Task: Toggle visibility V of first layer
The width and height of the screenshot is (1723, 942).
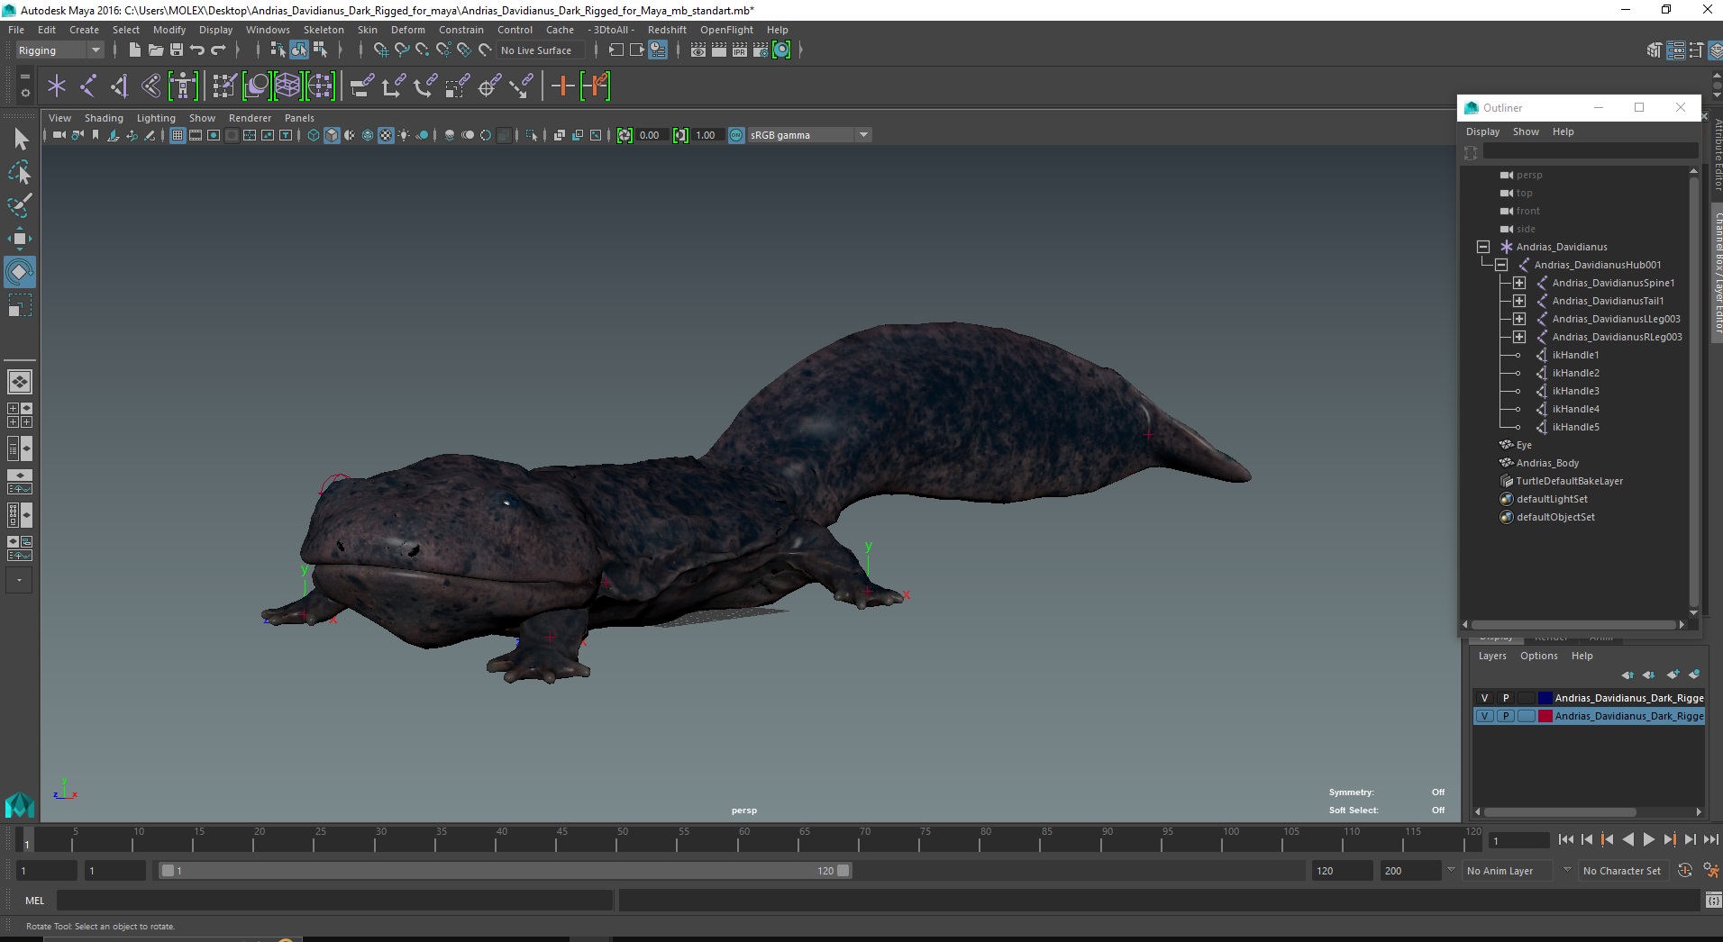Action: [x=1484, y=698]
